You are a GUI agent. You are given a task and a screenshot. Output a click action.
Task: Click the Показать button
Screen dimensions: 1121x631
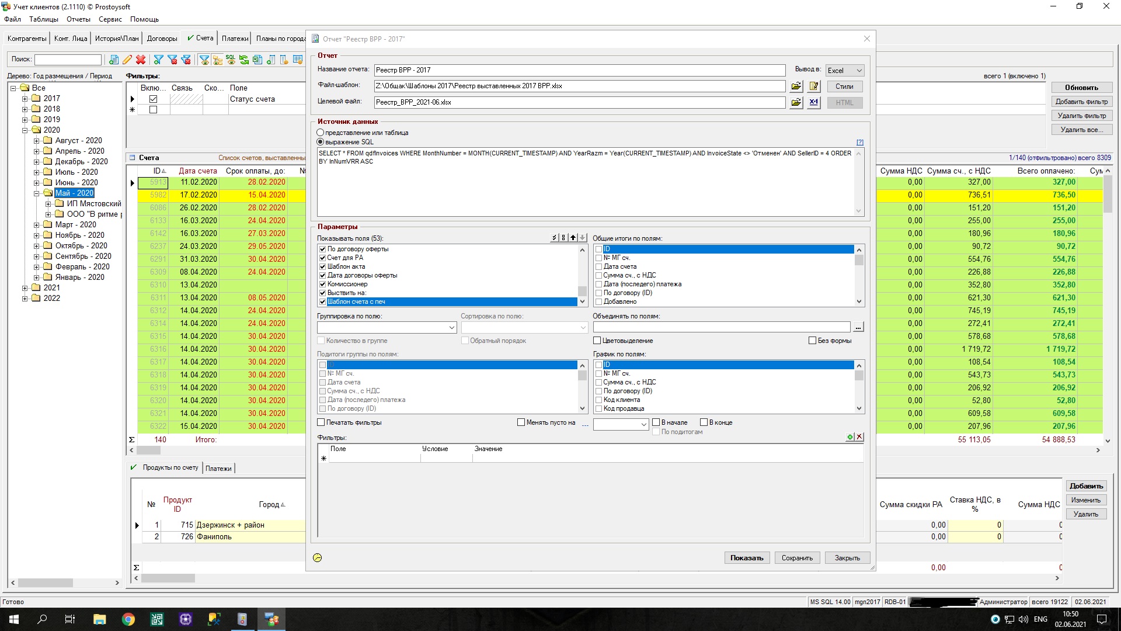pos(747,558)
